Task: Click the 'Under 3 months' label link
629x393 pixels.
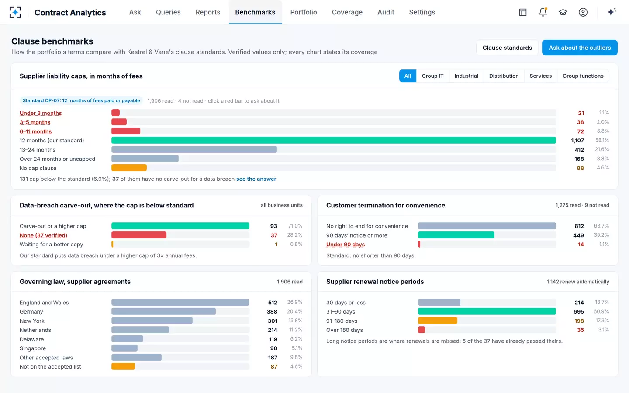Action: point(41,113)
